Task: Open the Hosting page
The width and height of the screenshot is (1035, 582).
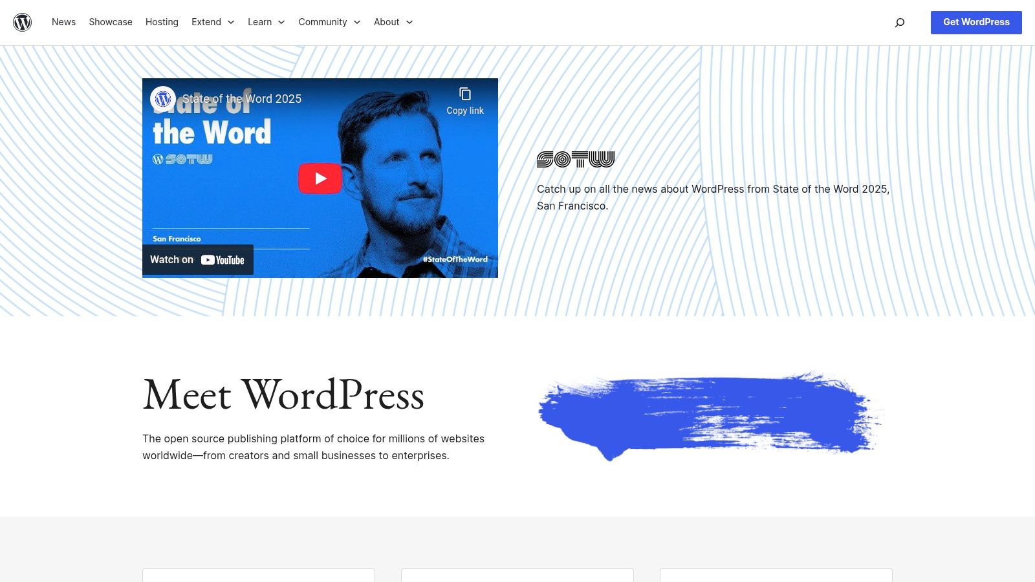Action: 162,21
